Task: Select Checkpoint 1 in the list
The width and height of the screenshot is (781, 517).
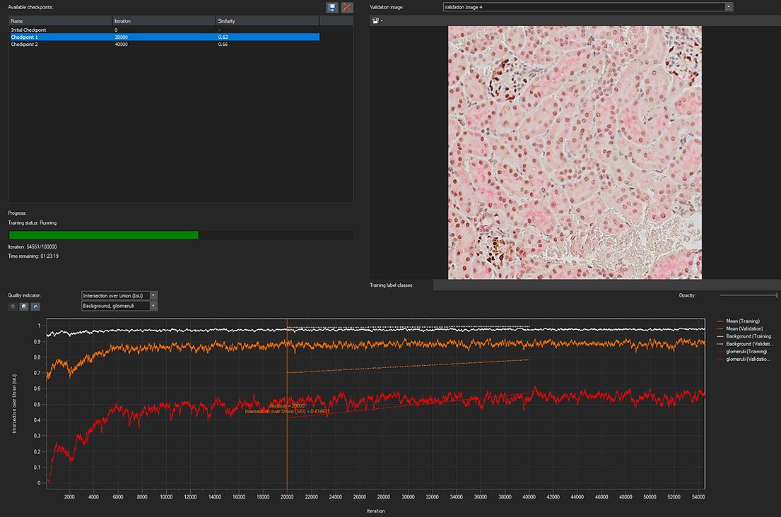Action: point(25,37)
